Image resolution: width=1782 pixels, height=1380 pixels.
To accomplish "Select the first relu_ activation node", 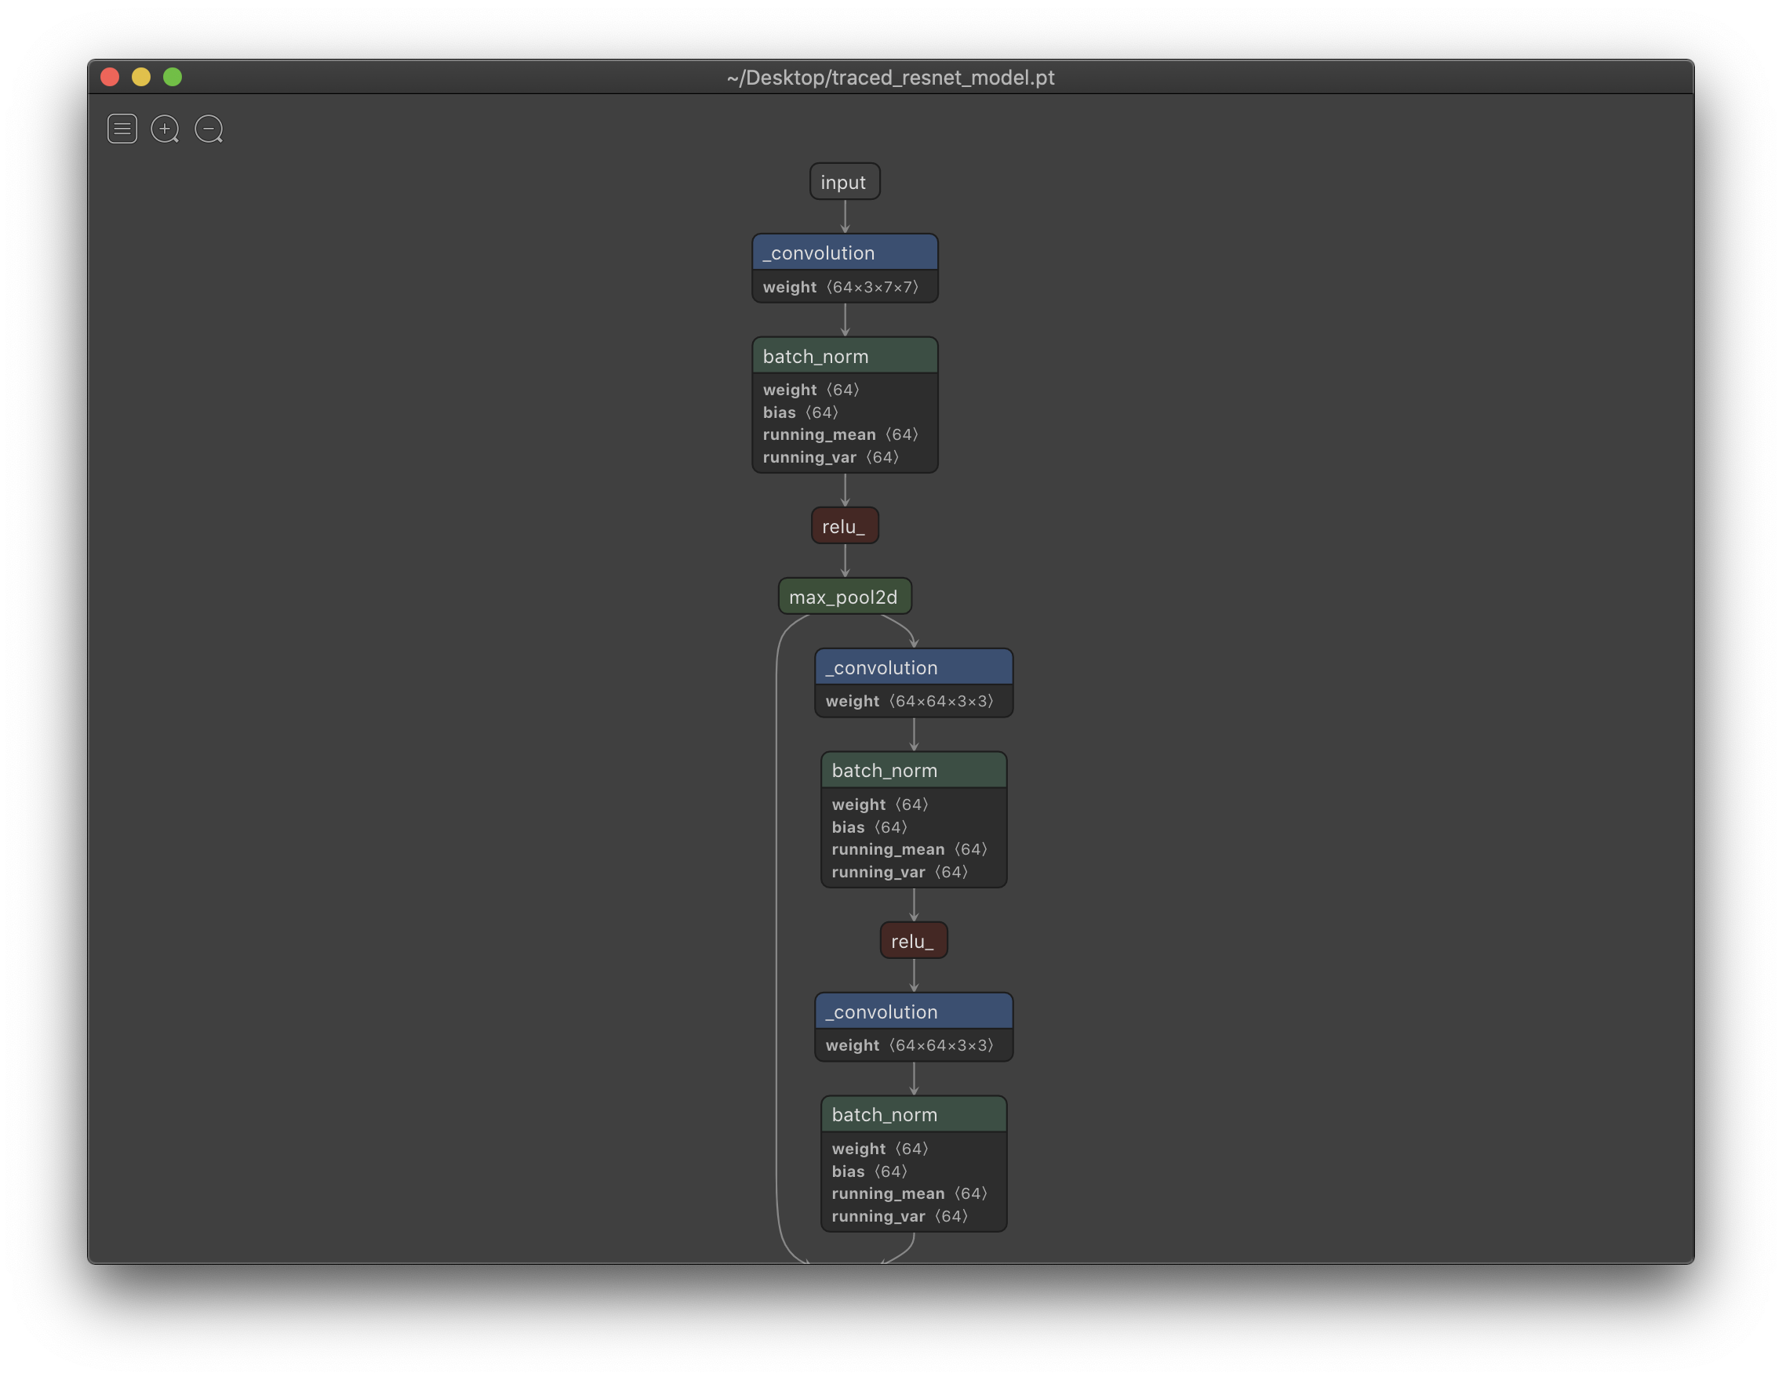I will point(845,525).
